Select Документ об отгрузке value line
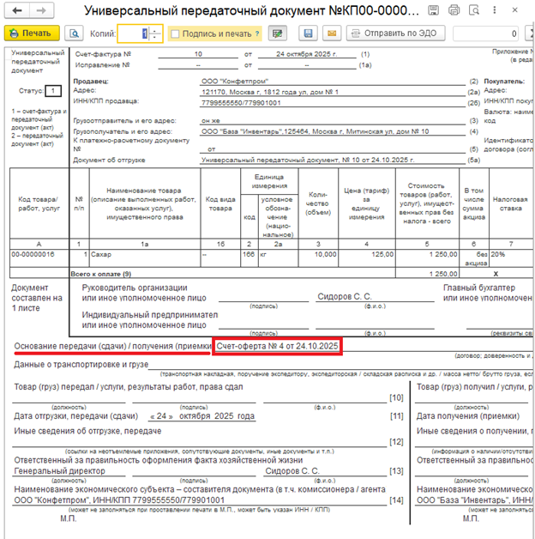This screenshot has width=535, height=539. (308, 160)
